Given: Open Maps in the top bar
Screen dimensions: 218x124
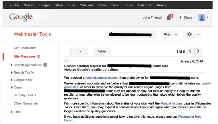Looking at the screenshot, I should 60,5.
